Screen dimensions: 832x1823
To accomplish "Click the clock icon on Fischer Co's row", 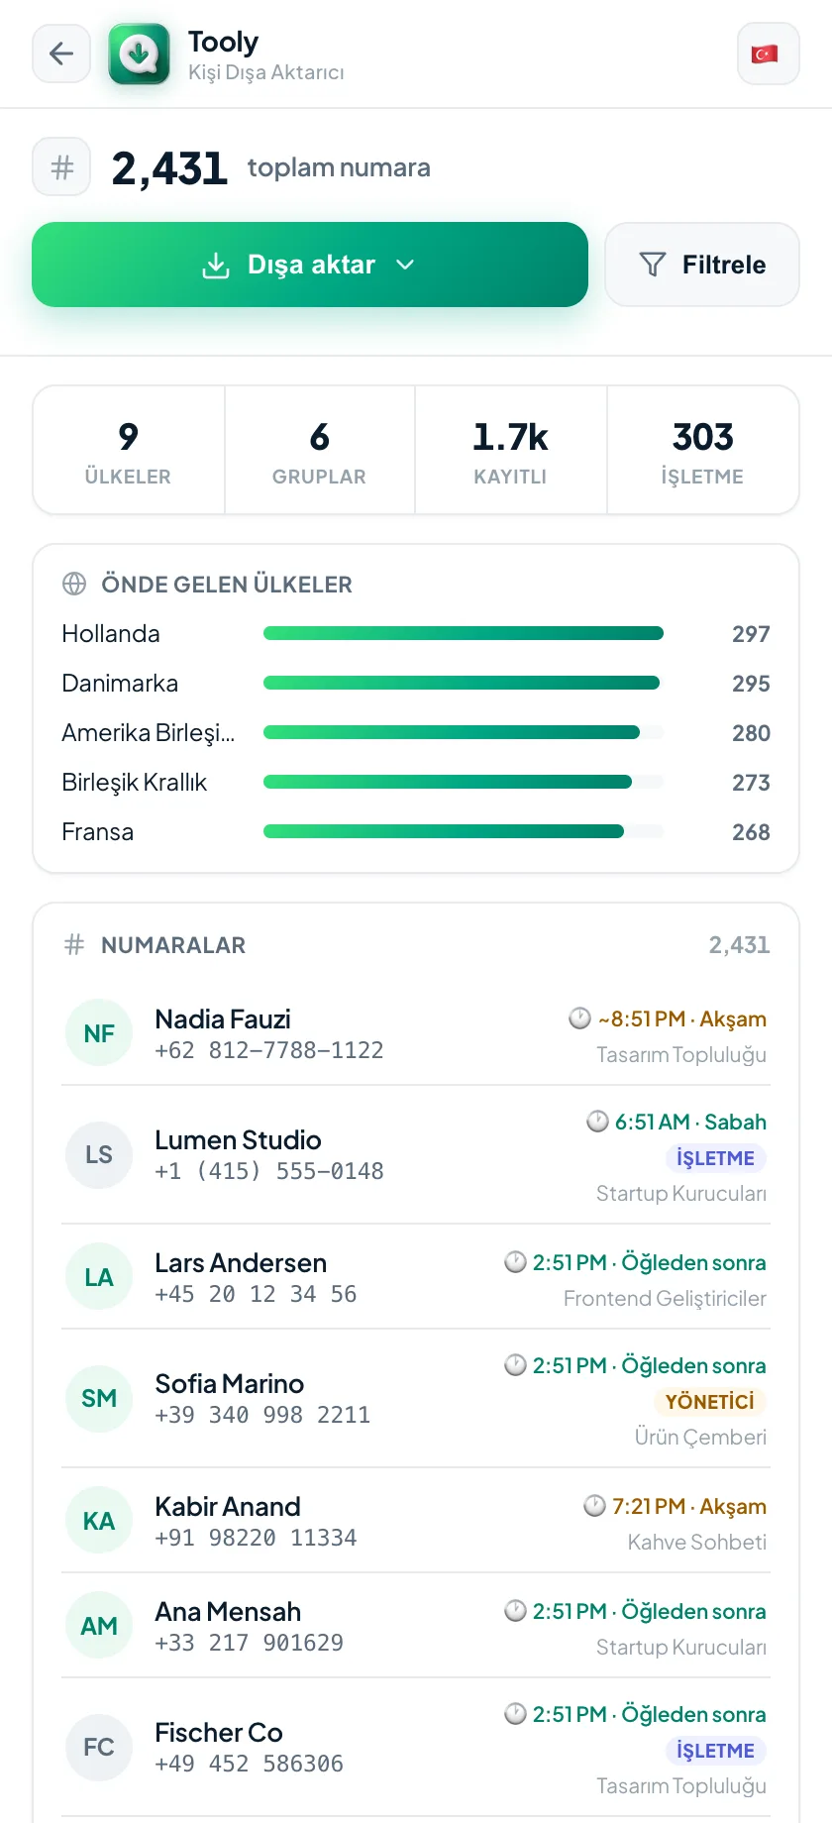I will 515,1713.
